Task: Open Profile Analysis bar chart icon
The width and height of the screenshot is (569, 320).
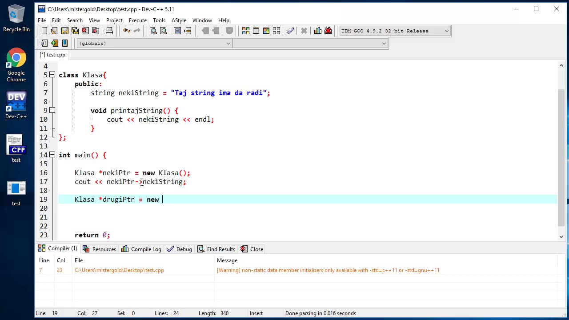Action: 318,31
